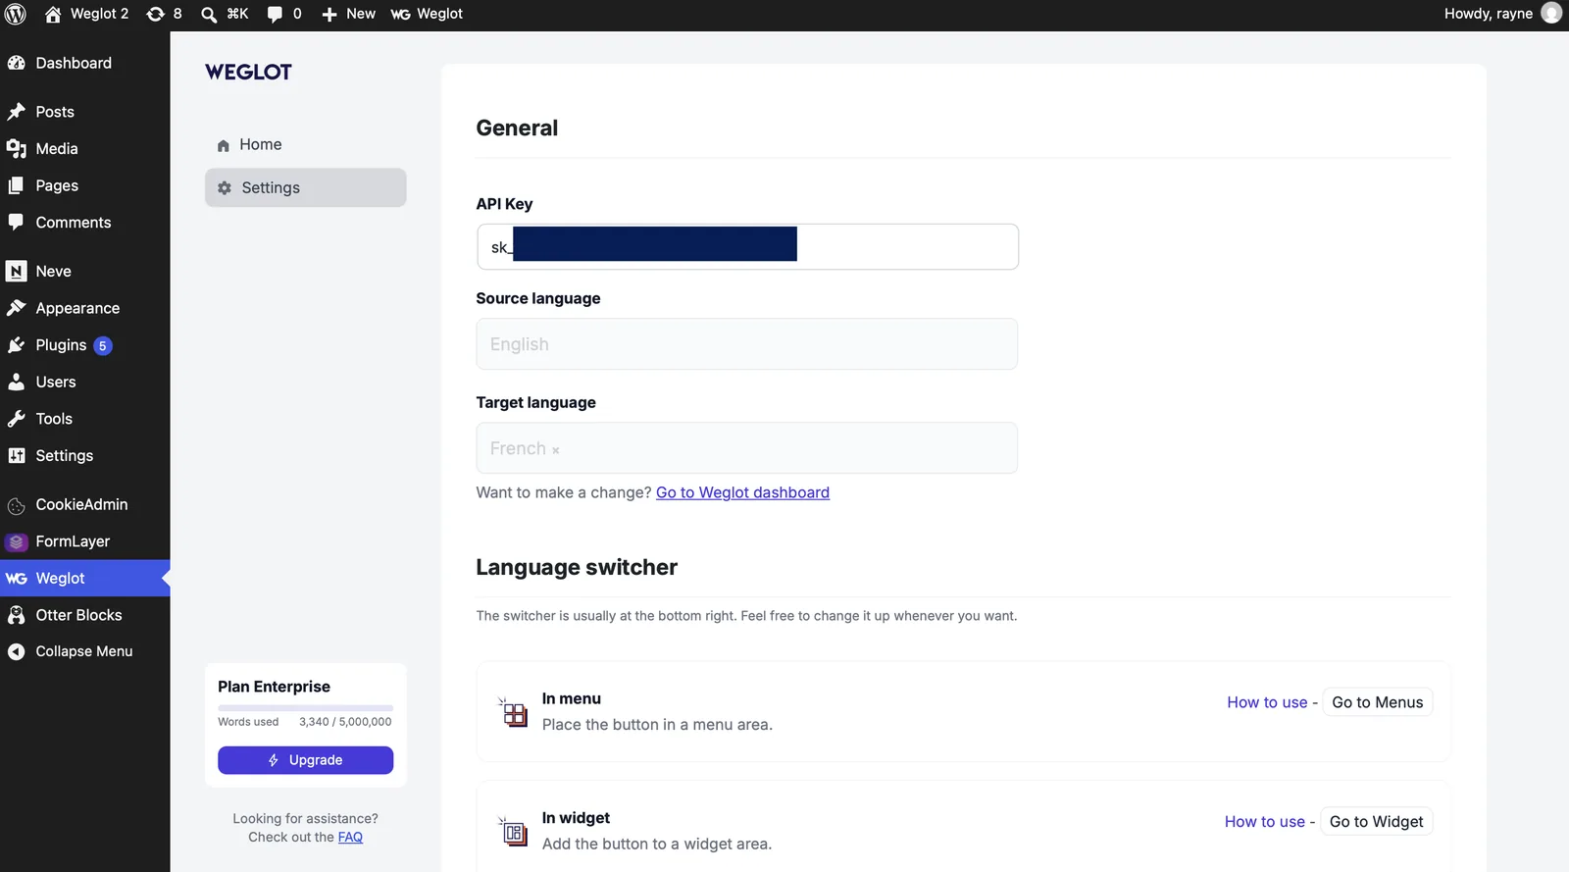Follow the Go to Weglot dashboard link

click(742, 492)
